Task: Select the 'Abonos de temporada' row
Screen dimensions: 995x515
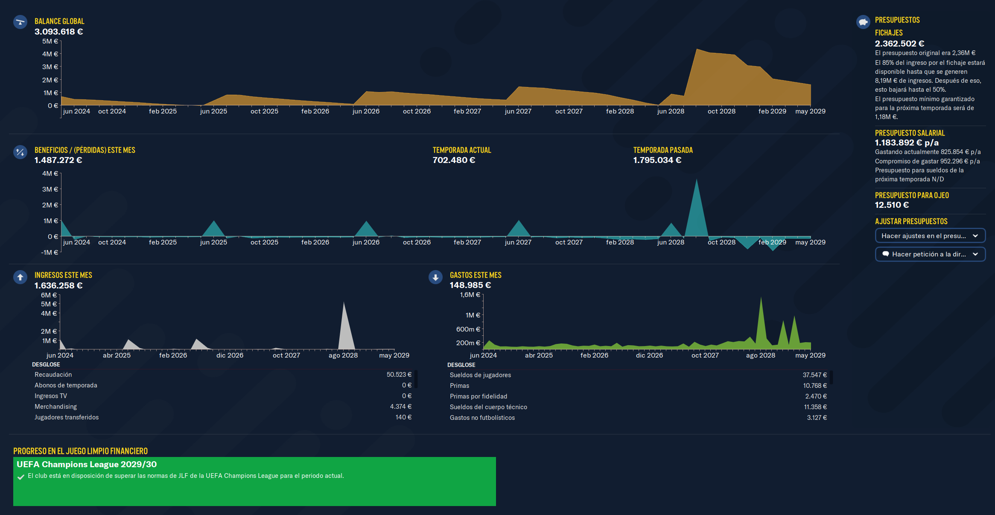Action: click(223, 385)
